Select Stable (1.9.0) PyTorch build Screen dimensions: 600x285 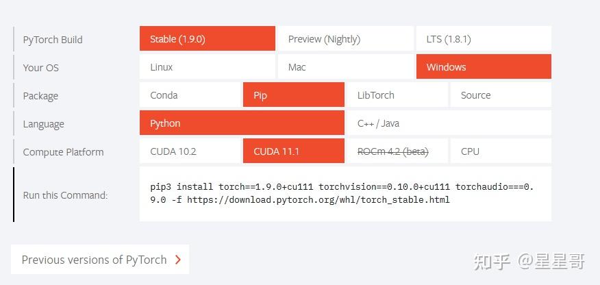[x=207, y=39]
